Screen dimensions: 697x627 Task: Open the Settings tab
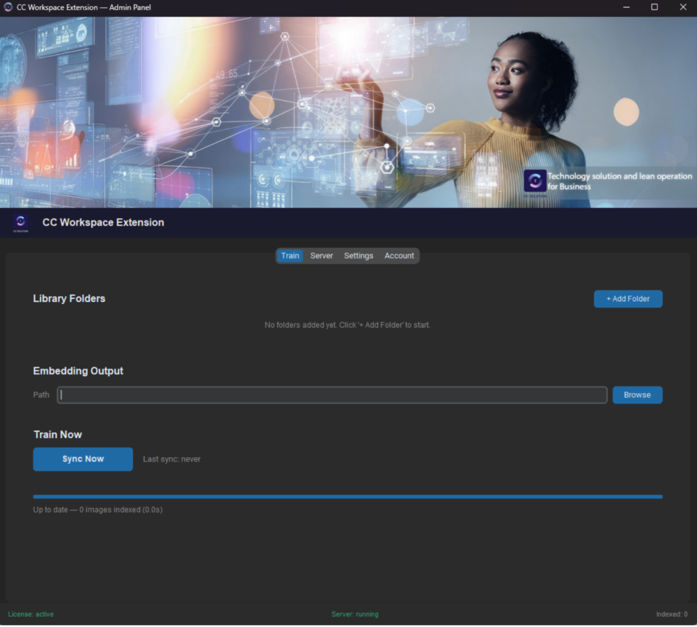pos(358,256)
